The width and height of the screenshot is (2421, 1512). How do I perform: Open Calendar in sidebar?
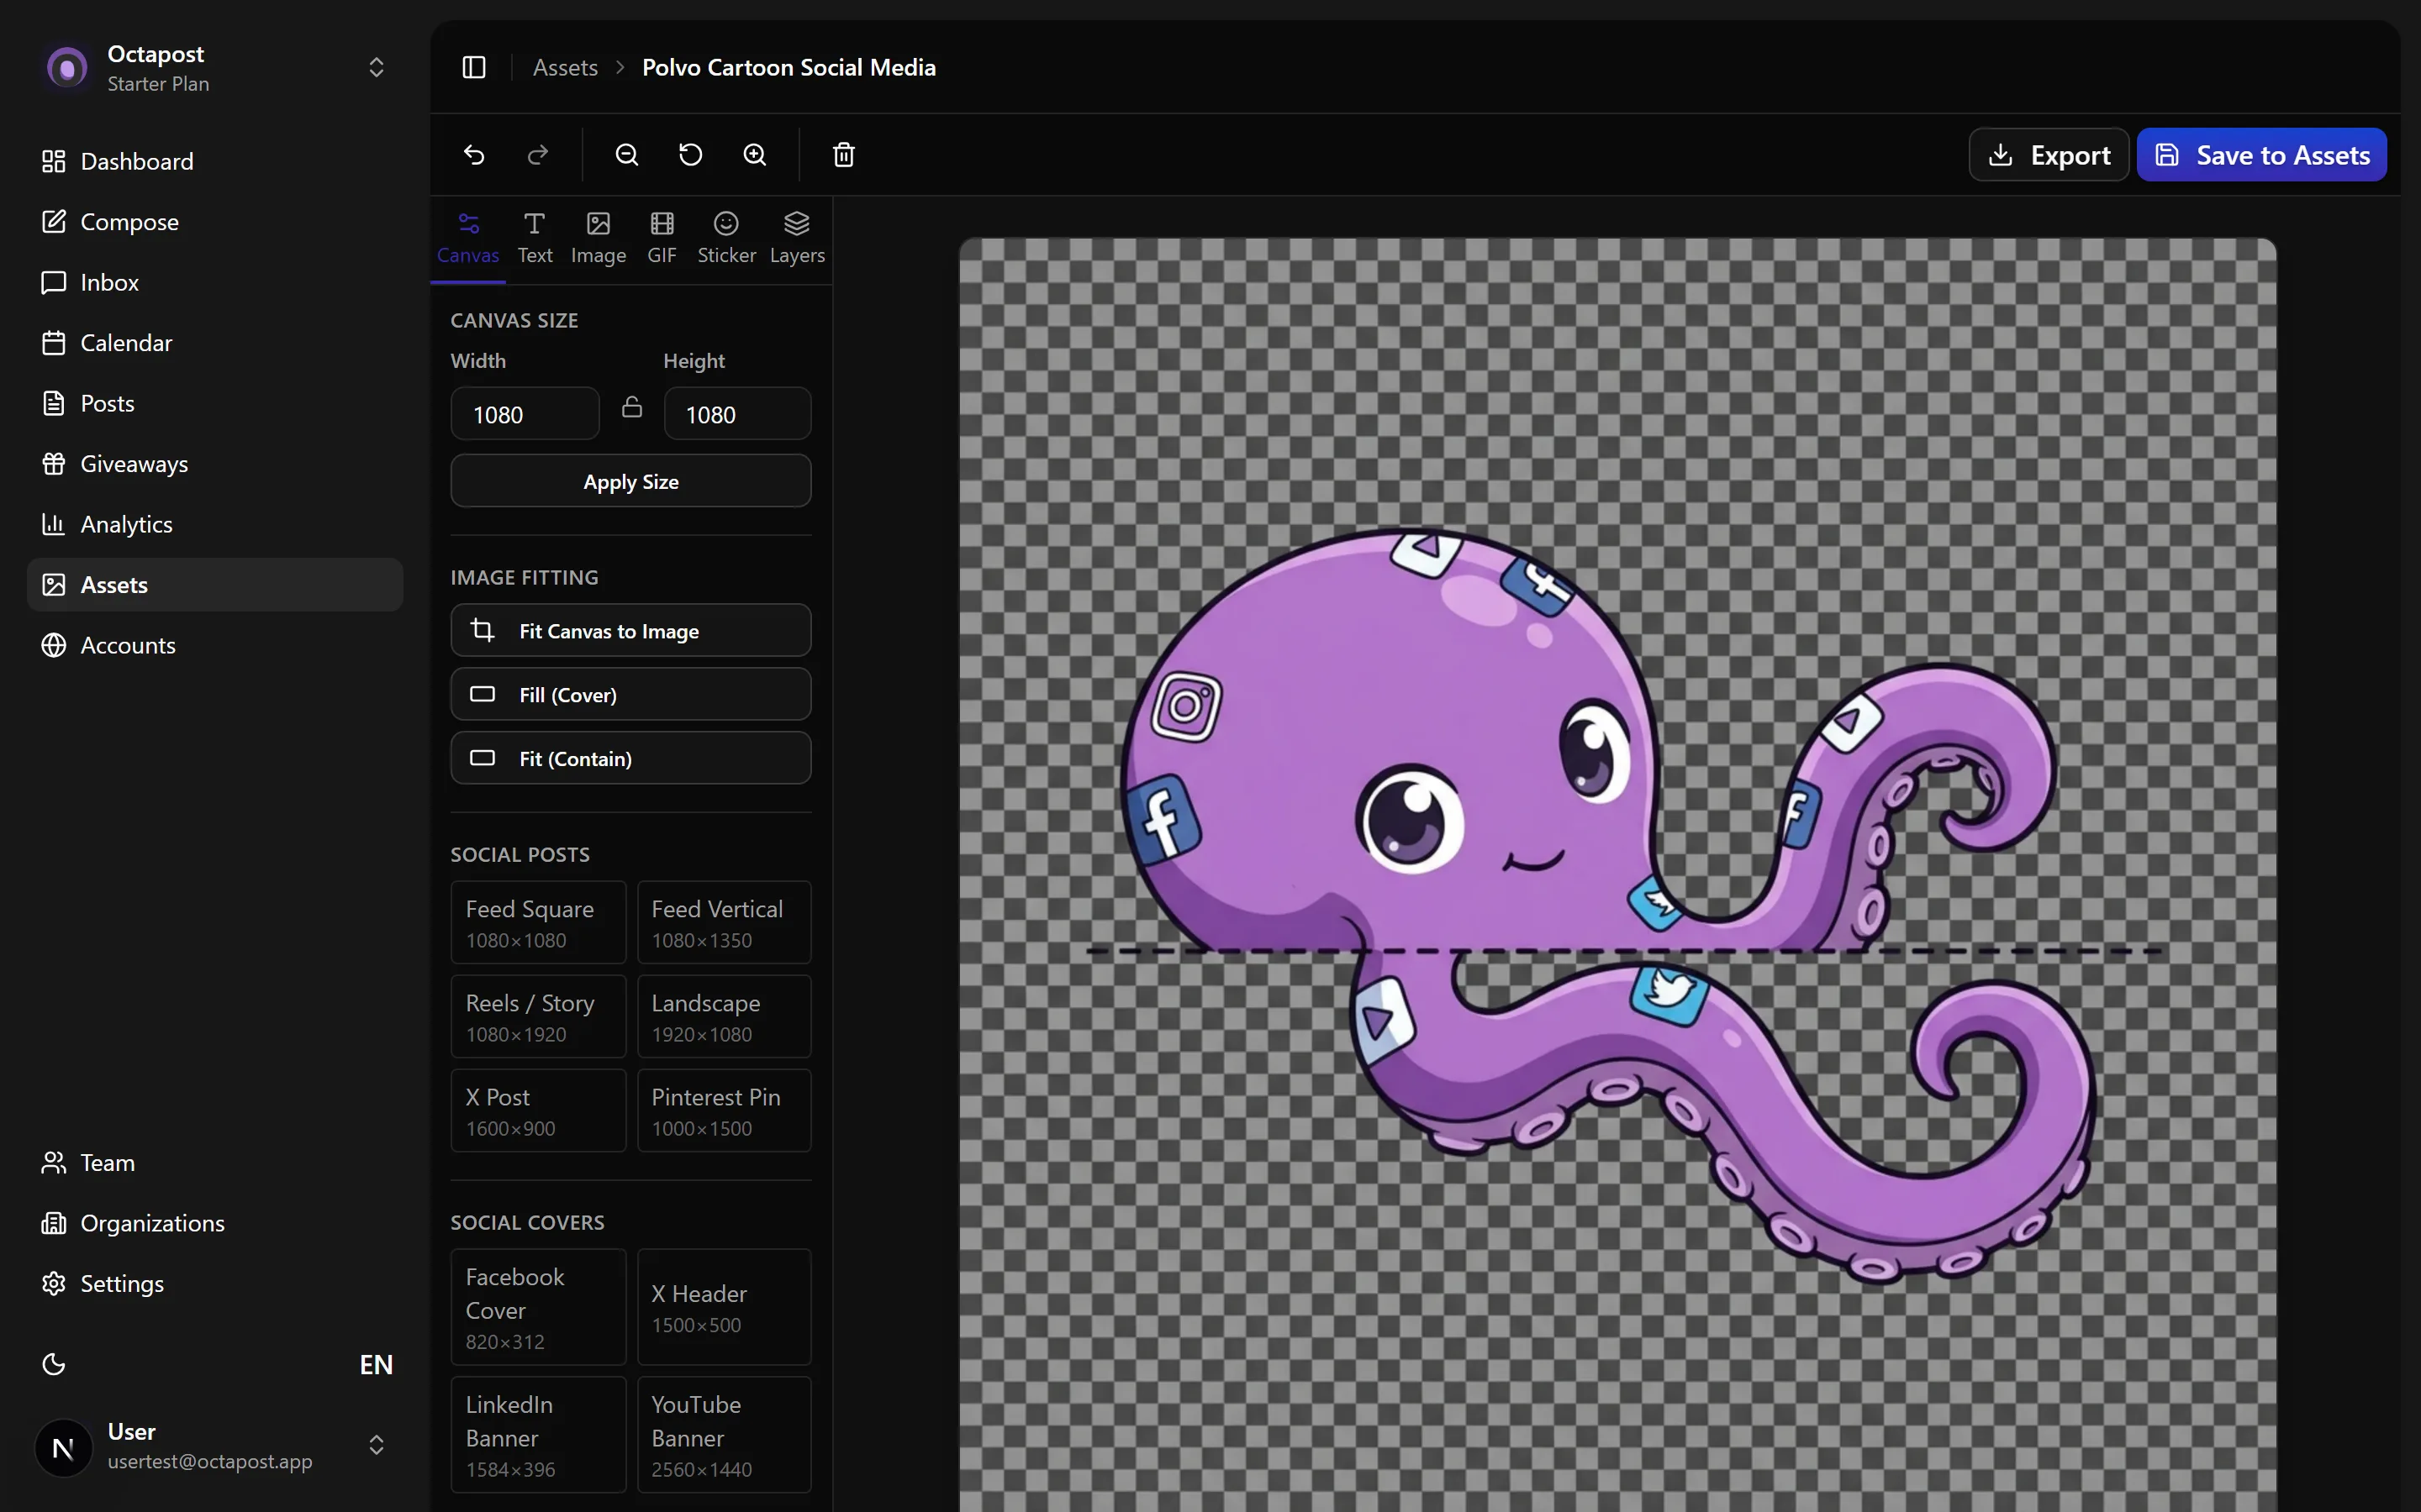click(x=215, y=343)
